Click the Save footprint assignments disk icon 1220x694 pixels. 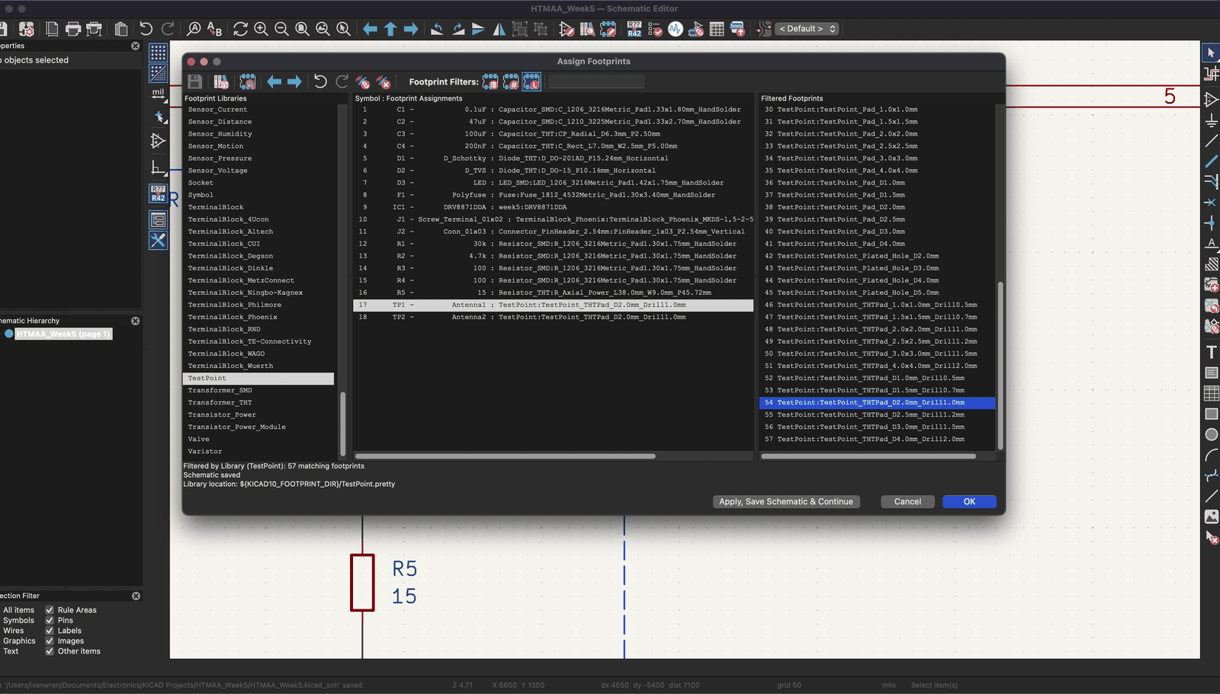coord(195,82)
